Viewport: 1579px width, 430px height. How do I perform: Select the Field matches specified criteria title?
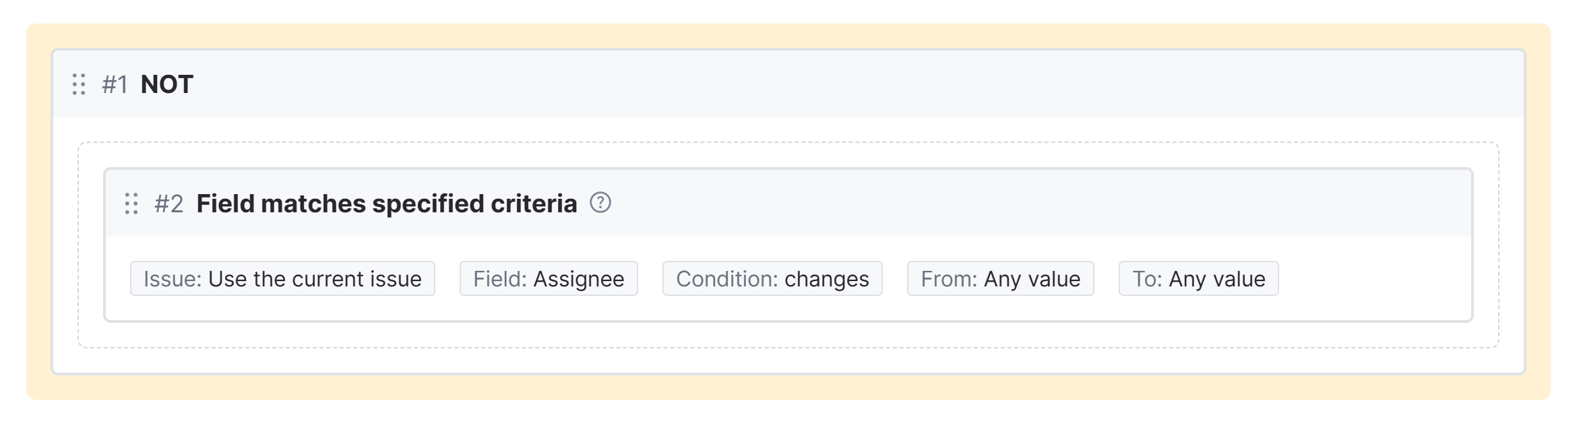click(x=386, y=204)
